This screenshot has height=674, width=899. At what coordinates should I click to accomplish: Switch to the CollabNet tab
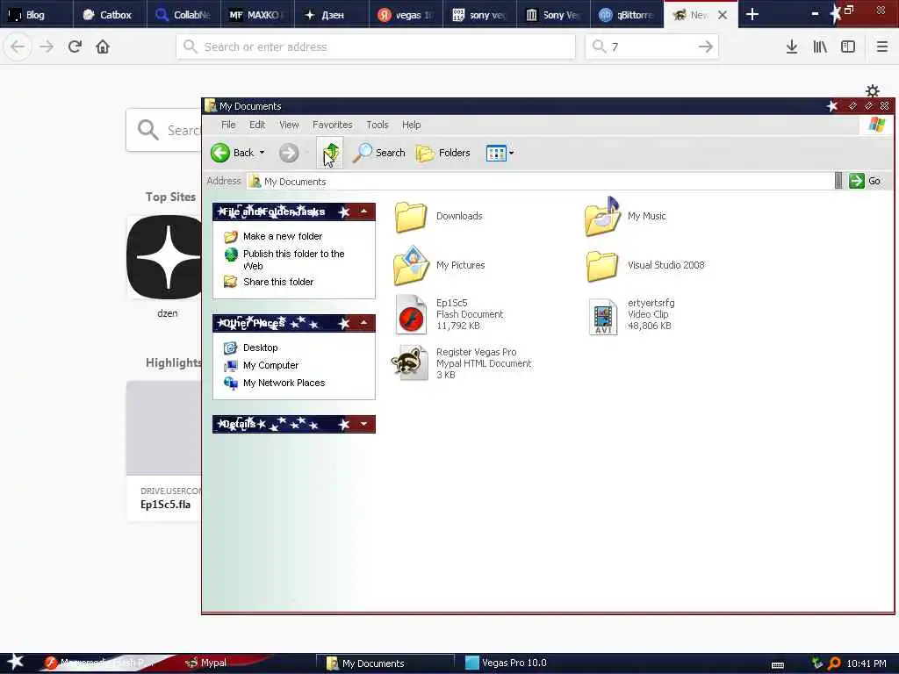coord(183,14)
